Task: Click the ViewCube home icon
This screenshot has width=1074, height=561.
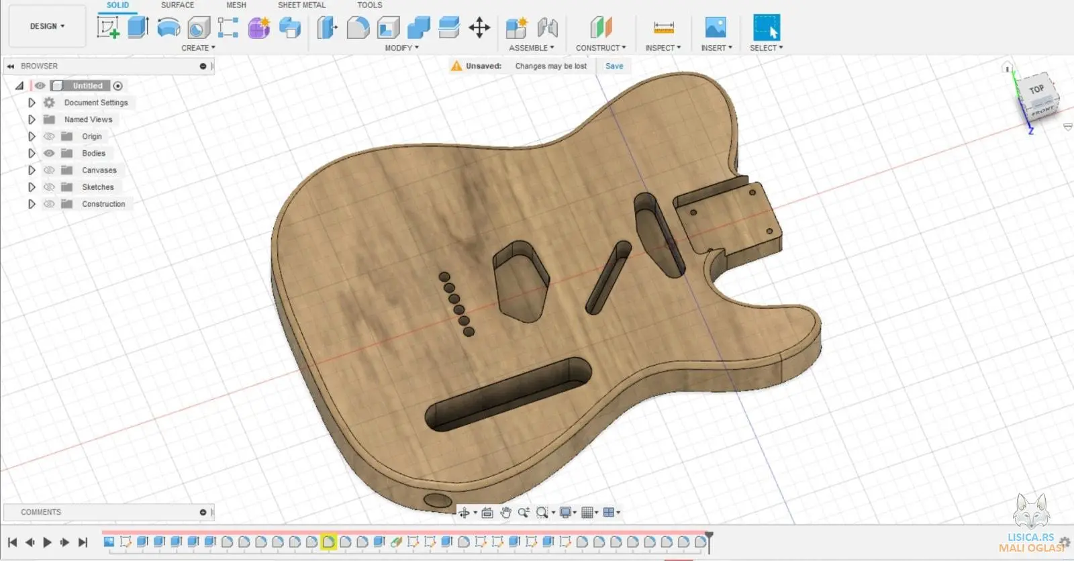Action: click(1007, 68)
